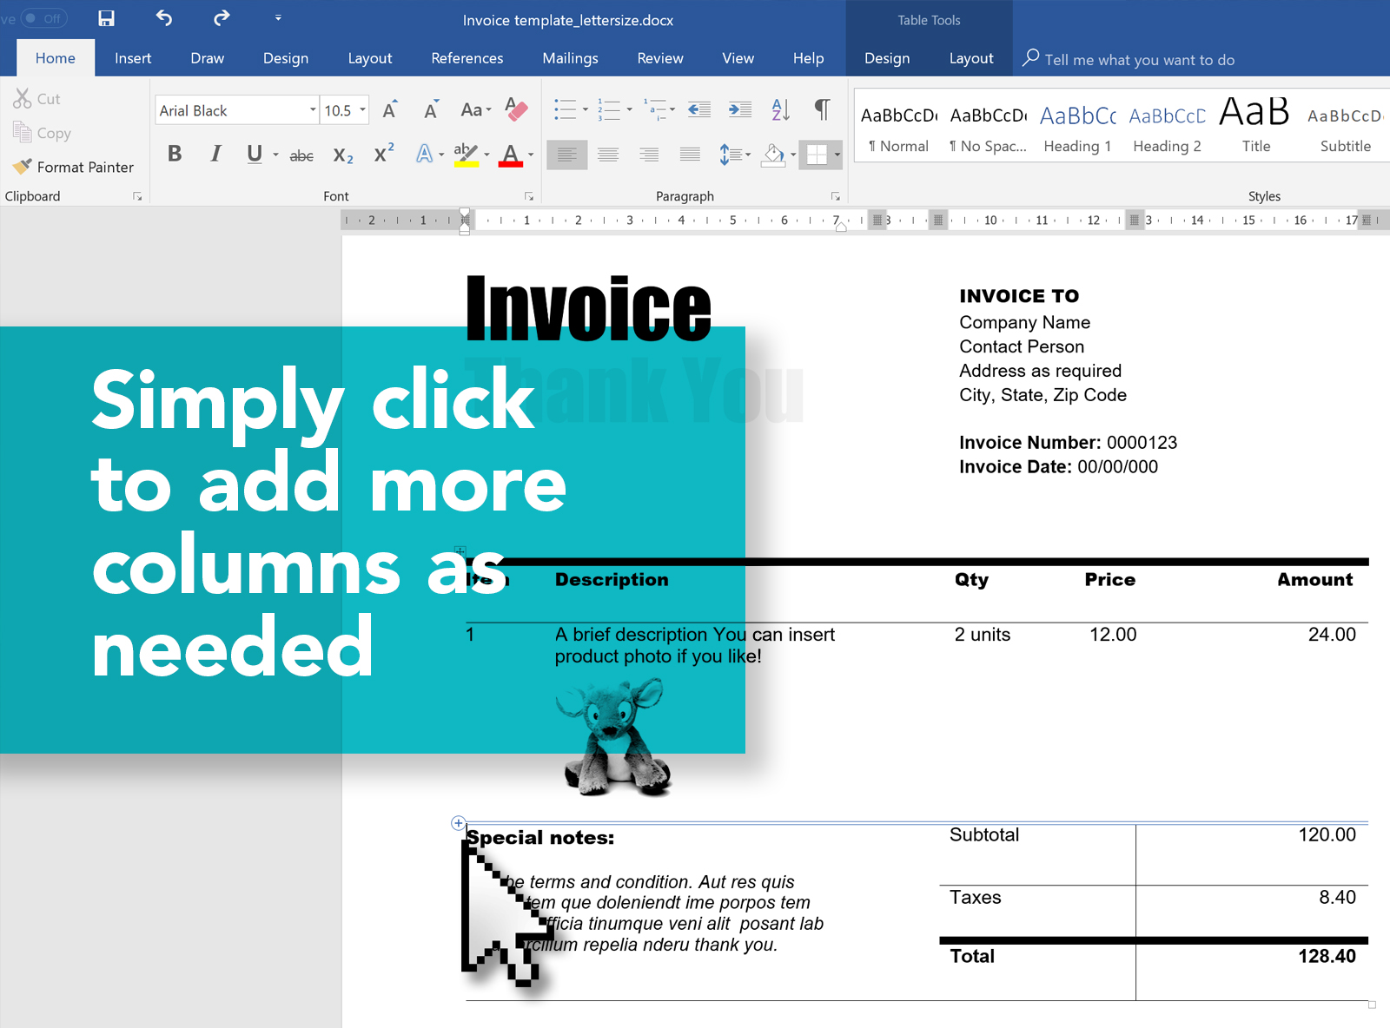This screenshot has width=1390, height=1028.
Task: Open the Draw tab
Action: click(208, 58)
